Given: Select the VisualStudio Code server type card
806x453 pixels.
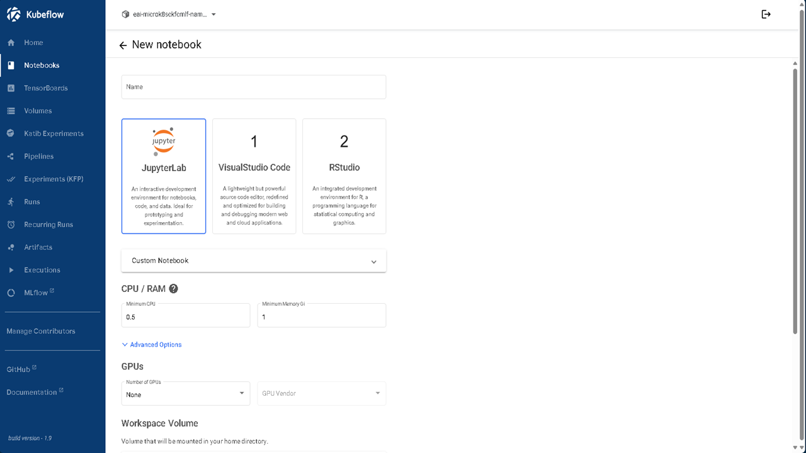Looking at the screenshot, I should pos(254,176).
